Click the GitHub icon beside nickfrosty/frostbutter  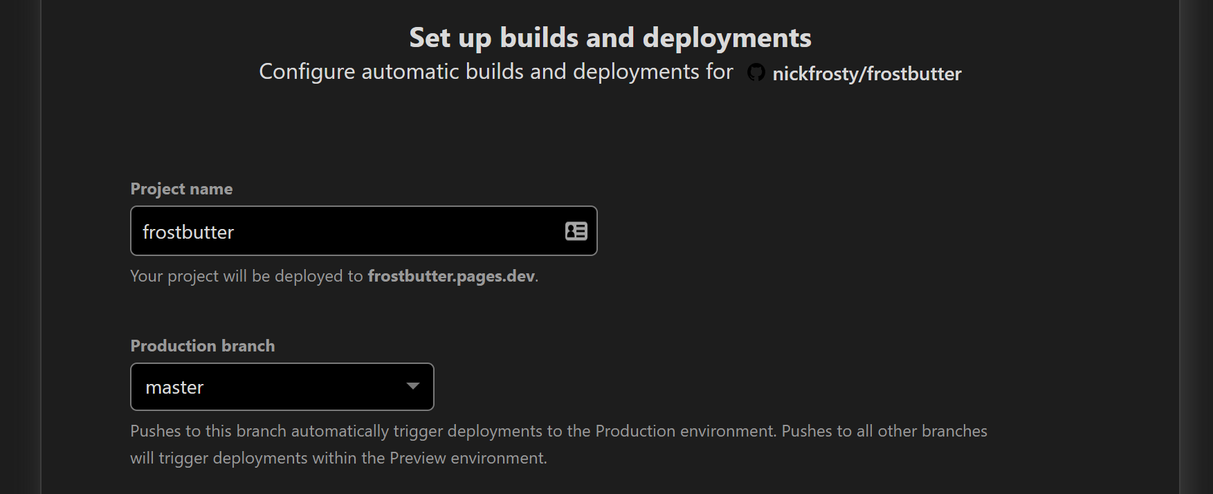757,72
